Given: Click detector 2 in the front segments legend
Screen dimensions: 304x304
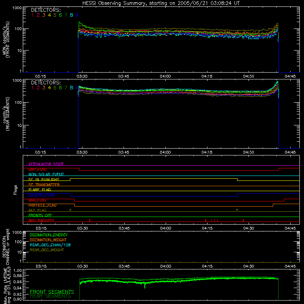Looking at the screenshot, I should 38,15.
